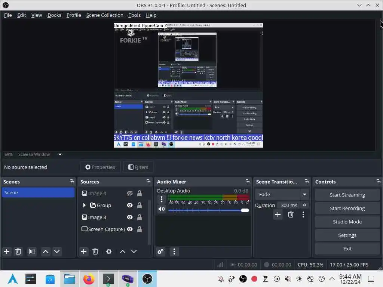Open advanced audio properties gears icon
Image resolution: width=383 pixels, height=287 pixels.
[160, 251]
